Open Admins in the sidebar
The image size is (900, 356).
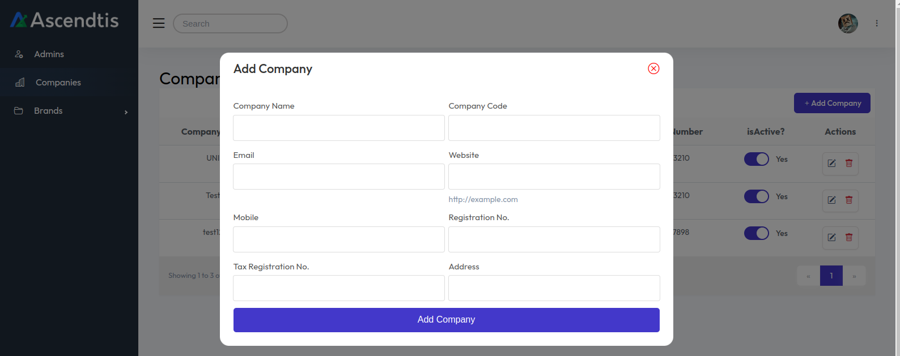[x=49, y=54]
